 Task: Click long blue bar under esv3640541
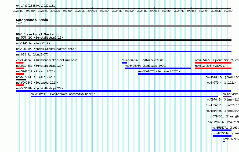pyautogui.click(x=124, y=97)
